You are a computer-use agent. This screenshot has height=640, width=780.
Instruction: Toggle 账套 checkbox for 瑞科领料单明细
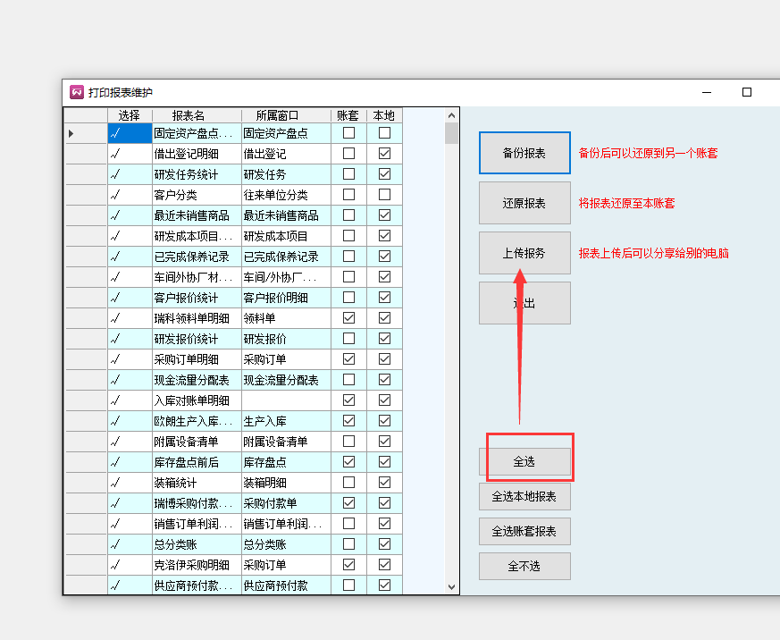tap(349, 318)
